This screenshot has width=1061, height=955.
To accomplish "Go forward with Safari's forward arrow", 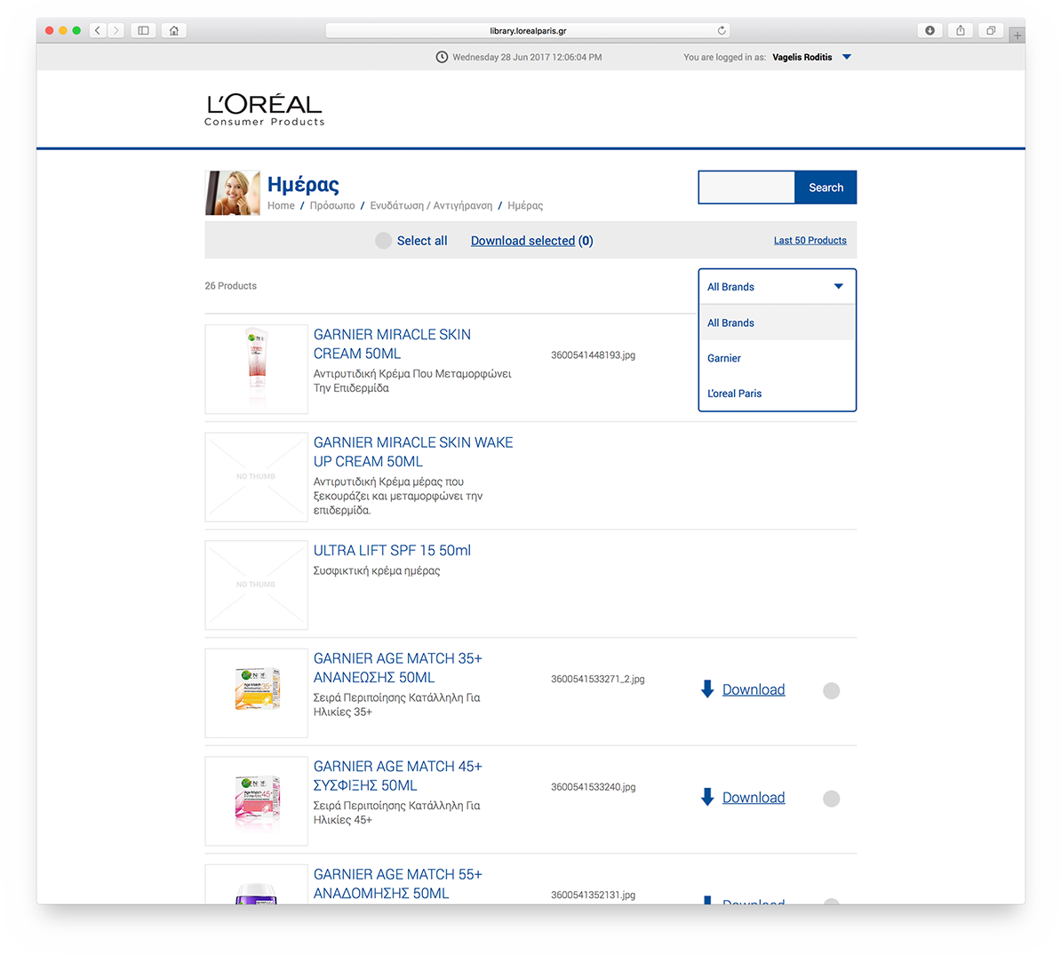I will (x=116, y=30).
